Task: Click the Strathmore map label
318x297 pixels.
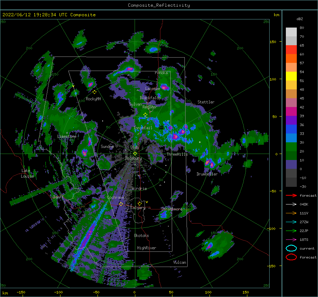Action: [x=172, y=209]
